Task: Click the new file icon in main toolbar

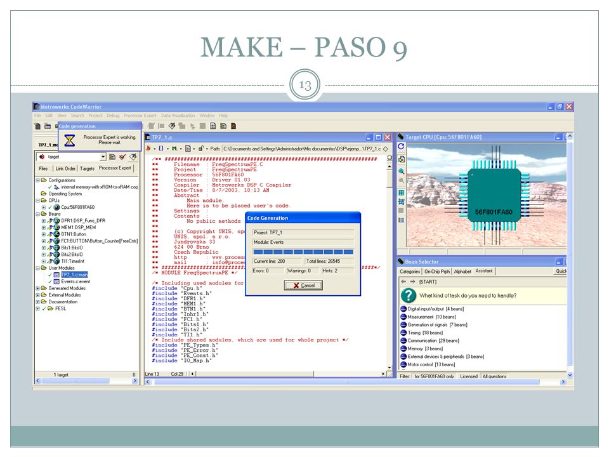Action: point(37,126)
